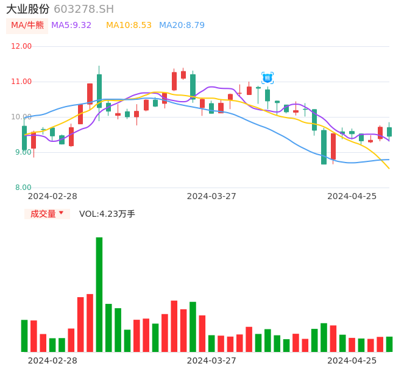Click the 603278.SH stock code
This screenshot has width=418, height=369.
(x=83, y=9)
